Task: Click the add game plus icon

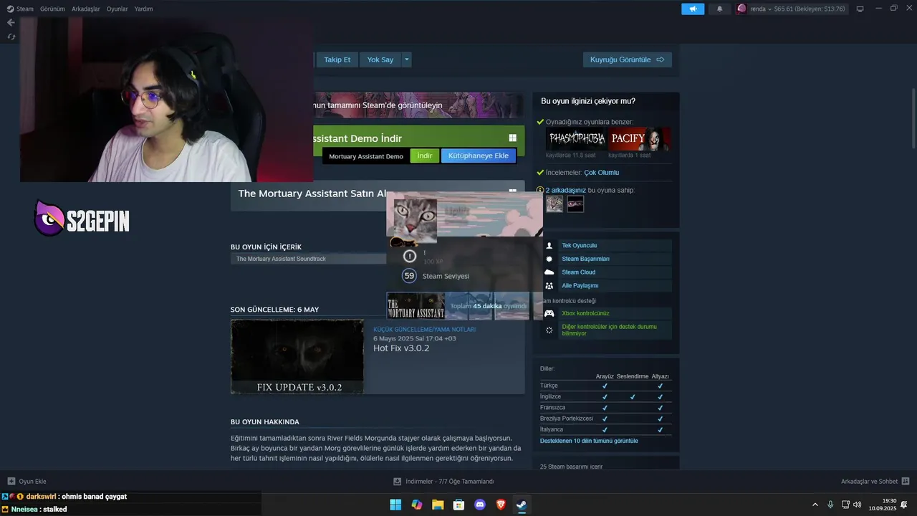Action: click(11, 481)
